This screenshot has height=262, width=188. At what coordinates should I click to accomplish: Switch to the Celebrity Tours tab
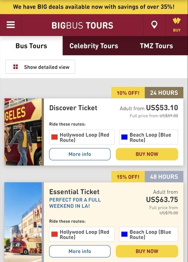coord(94,46)
